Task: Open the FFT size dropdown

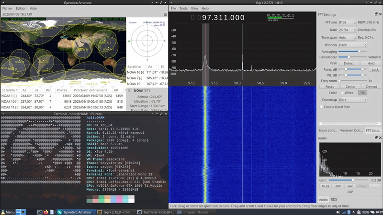Action: click(347, 22)
